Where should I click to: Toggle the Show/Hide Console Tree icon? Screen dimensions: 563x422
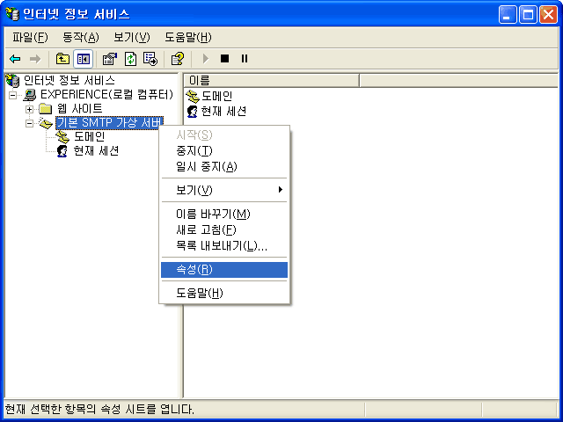[84, 59]
